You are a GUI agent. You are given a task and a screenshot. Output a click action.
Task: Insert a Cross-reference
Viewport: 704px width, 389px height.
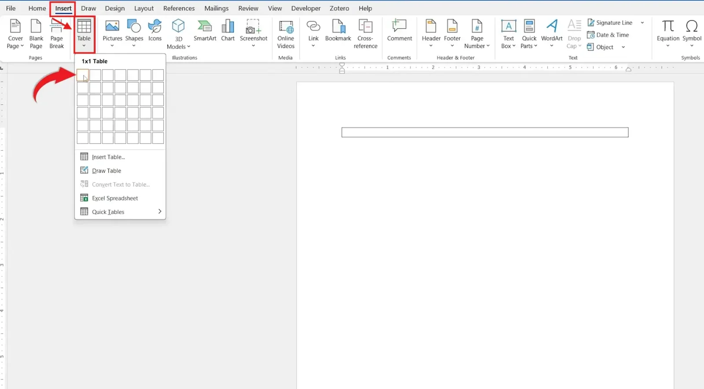coord(365,34)
